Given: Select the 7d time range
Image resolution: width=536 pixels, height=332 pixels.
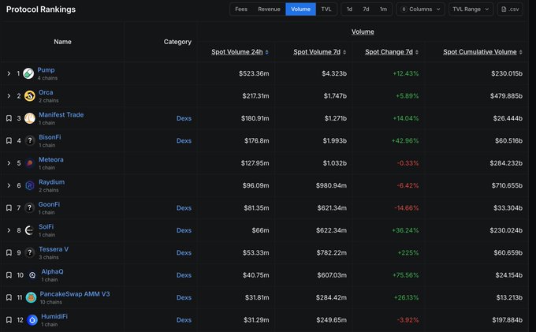Looking at the screenshot, I should (x=366, y=9).
